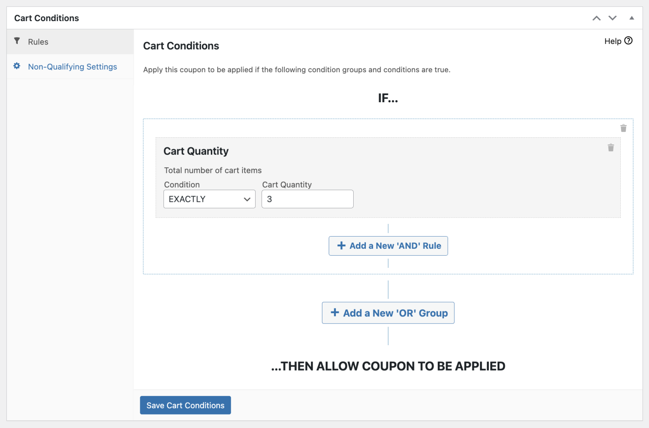The height and width of the screenshot is (428, 649).
Task: Open the Non-Qualifying Settings tab
Action: pos(72,66)
